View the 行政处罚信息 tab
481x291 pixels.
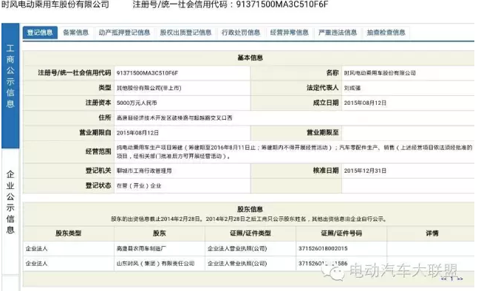(x=241, y=32)
